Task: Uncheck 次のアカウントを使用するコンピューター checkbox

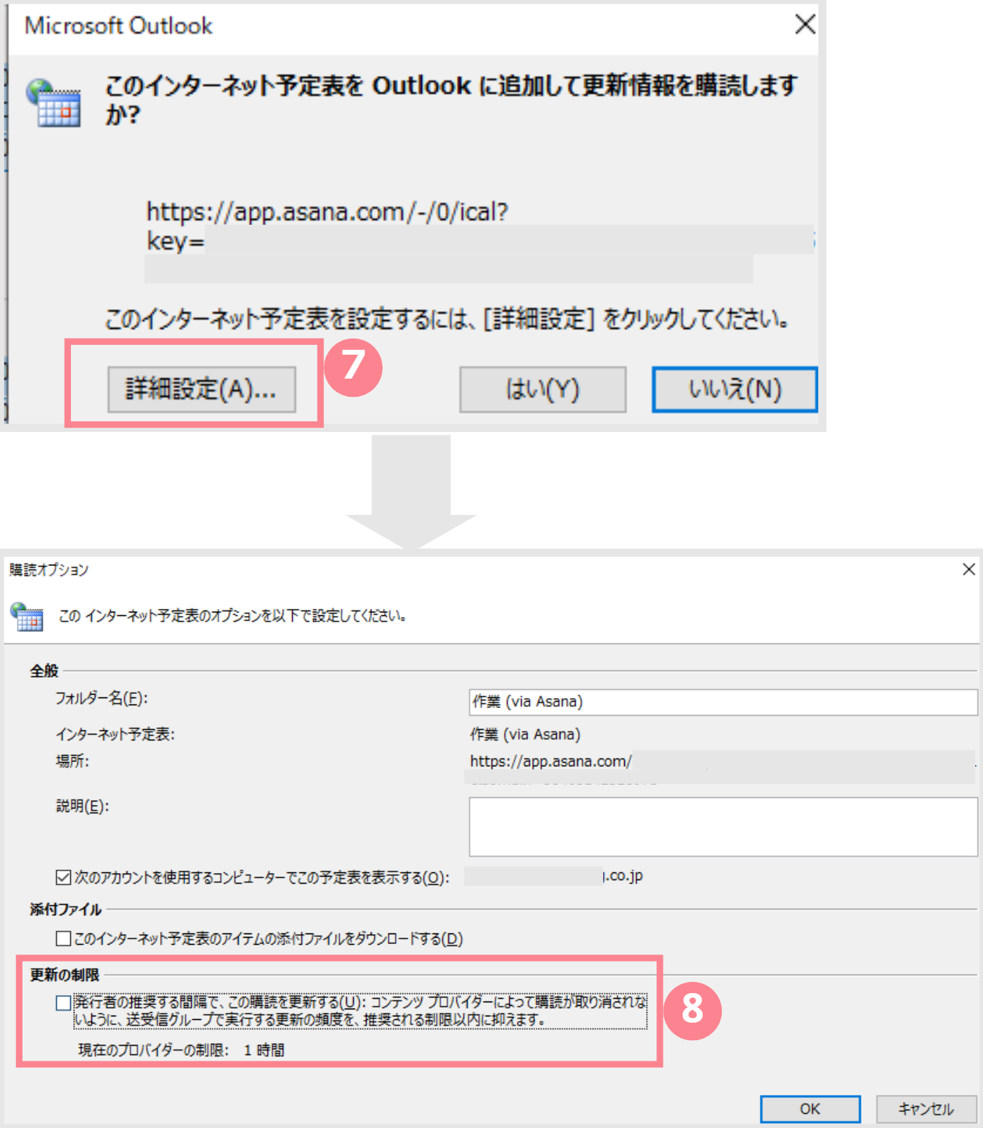Action: 63,877
